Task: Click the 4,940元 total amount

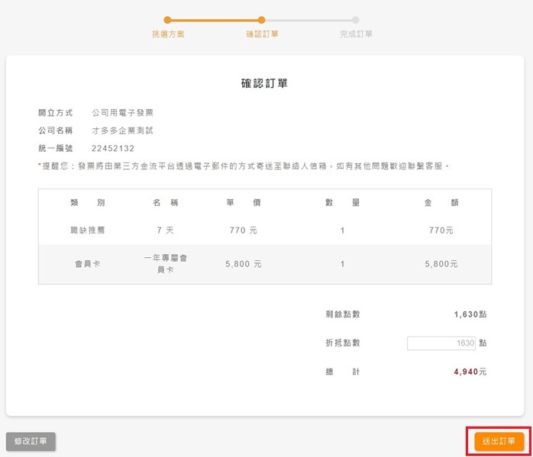Action: [470, 372]
